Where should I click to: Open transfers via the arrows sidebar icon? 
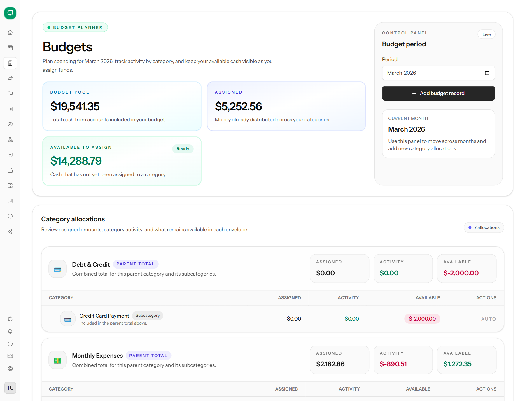(10, 78)
